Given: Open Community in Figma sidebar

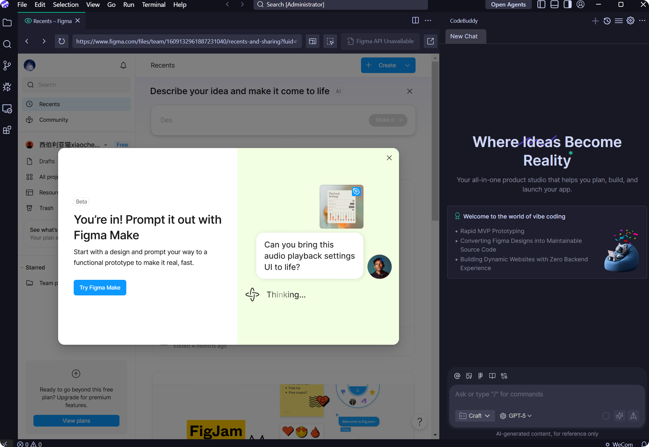Looking at the screenshot, I should (76, 120).
